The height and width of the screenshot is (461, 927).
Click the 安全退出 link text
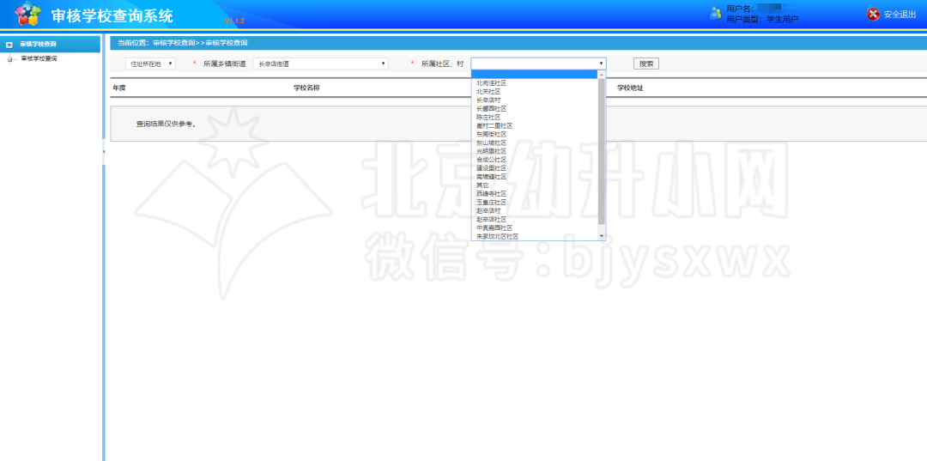coord(900,15)
